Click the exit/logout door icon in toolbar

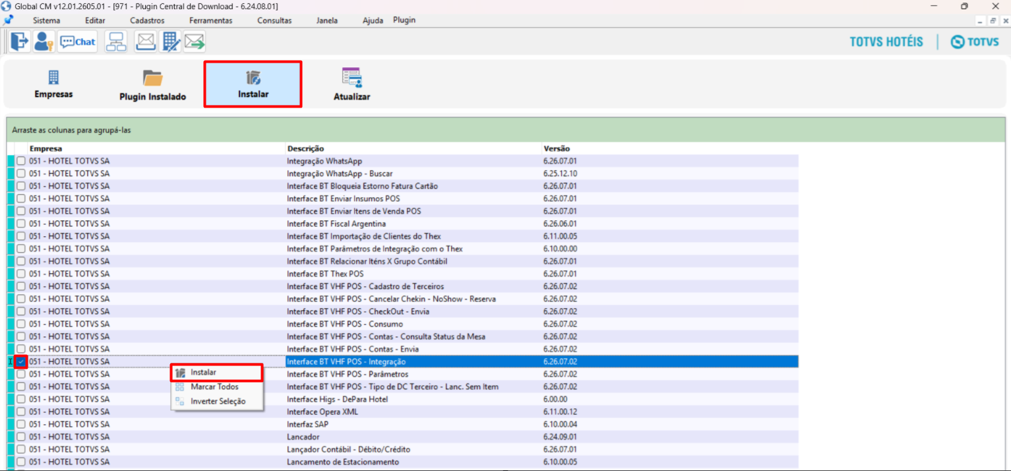click(x=20, y=42)
